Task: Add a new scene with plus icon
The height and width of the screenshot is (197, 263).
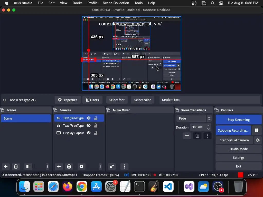Action: pyautogui.click(x=6, y=166)
